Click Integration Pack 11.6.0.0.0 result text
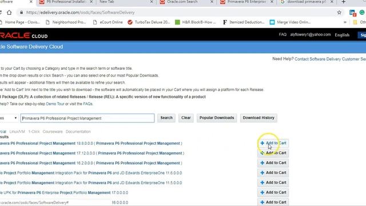The width and height of the screenshot is (366, 206). [91, 173]
